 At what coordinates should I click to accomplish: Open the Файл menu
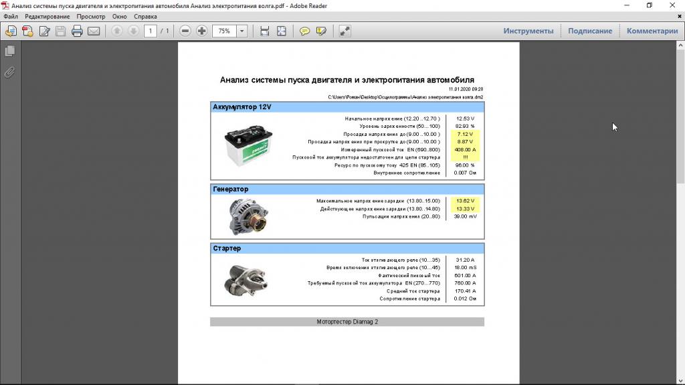pyautogui.click(x=11, y=17)
